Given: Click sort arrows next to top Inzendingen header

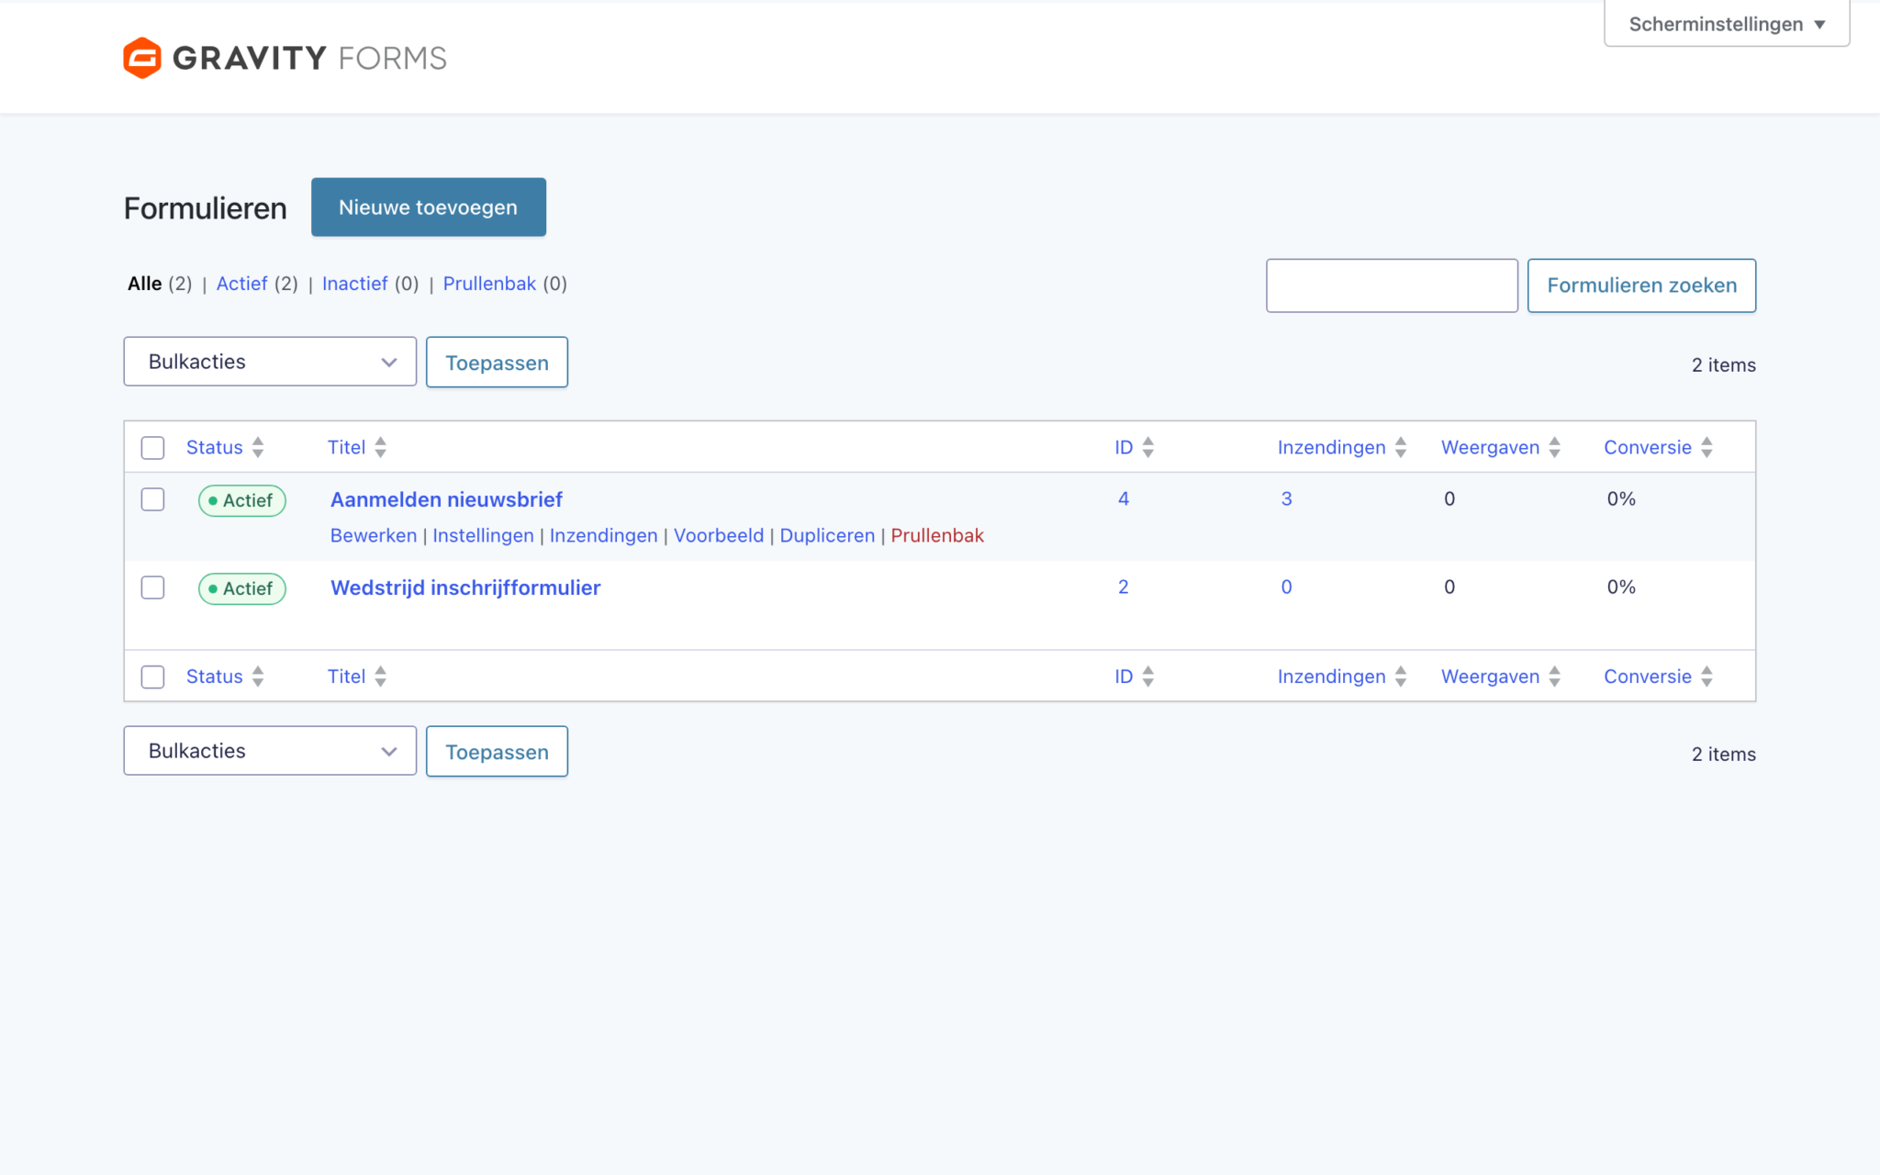Looking at the screenshot, I should (x=1401, y=447).
